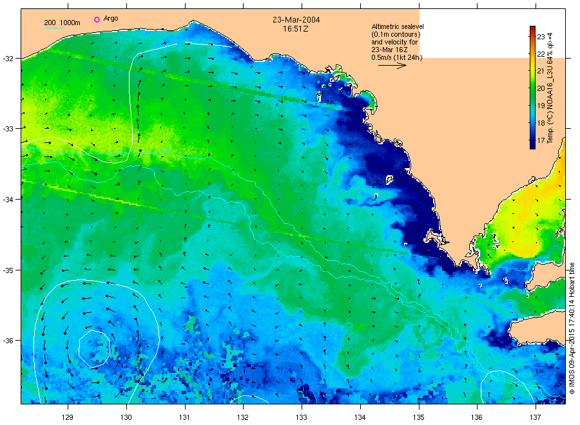Click the '136' longitude axis label

(x=477, y=417)
